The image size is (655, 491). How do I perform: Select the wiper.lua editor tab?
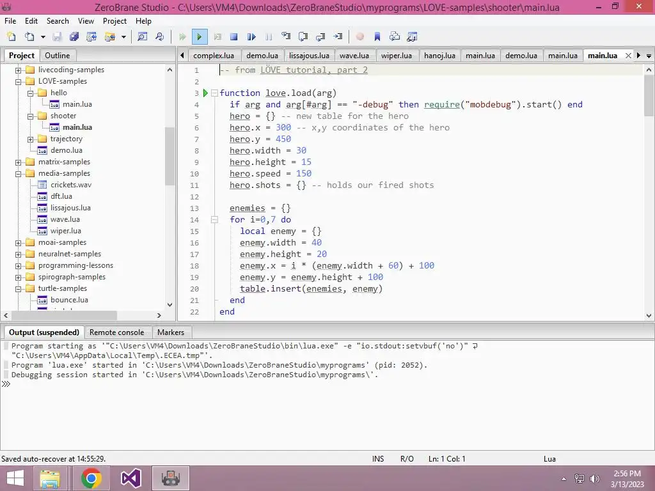(397, 56)
